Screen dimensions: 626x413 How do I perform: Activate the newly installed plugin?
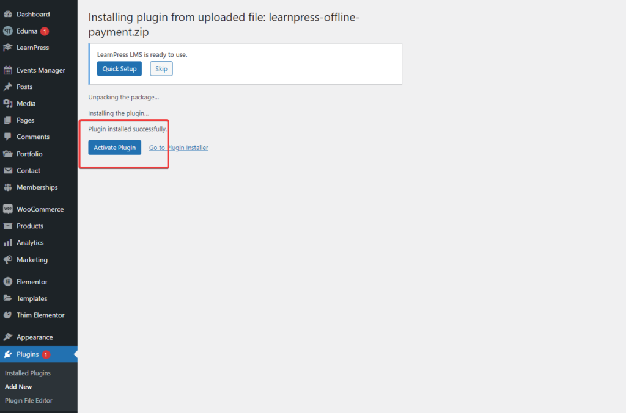point(114,147)
